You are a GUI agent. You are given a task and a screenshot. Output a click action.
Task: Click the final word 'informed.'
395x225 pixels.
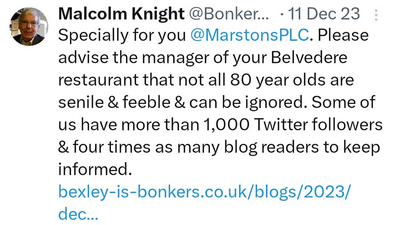(x=94, y=170)
